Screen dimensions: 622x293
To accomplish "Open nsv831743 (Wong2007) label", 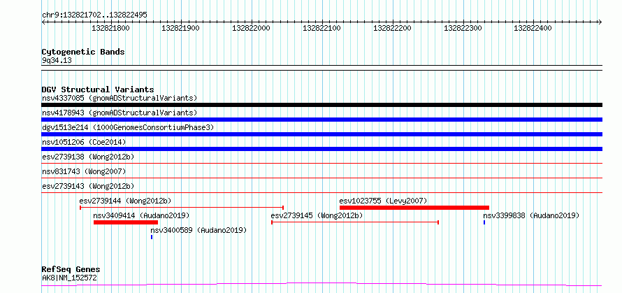I will pyautogui.click(x=84, y=171).
